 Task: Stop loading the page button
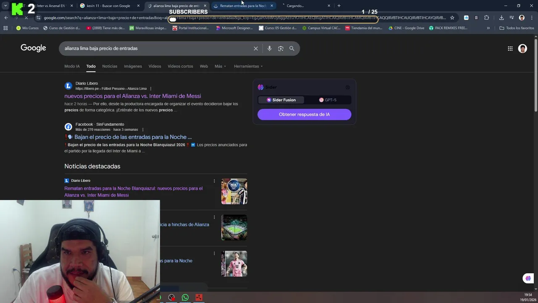[x=26, y=18]
